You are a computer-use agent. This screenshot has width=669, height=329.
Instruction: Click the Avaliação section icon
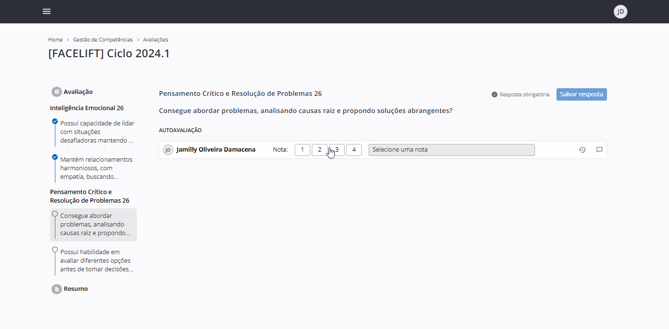[57, 92]
